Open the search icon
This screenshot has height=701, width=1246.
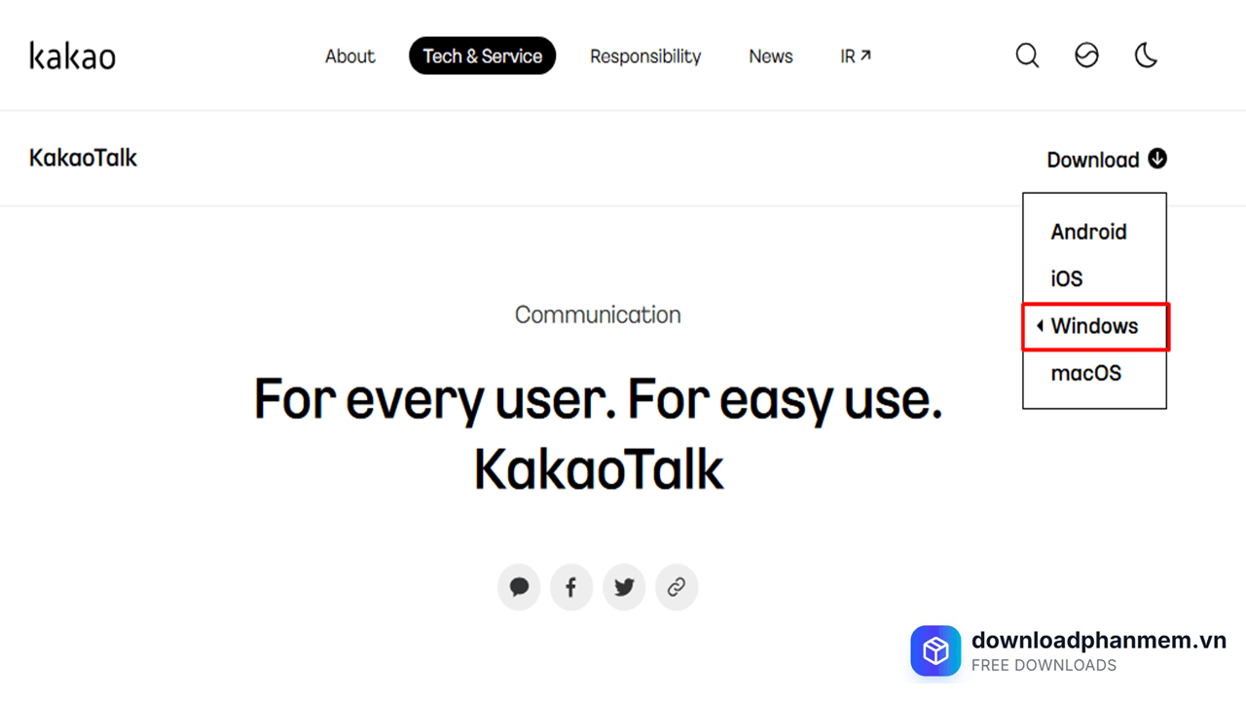[x=1027, y=55]
